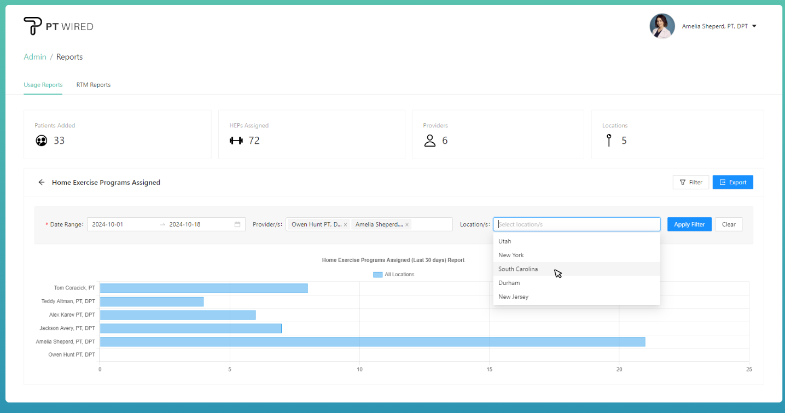Switch to the RTM Reports tab
The height and width of the screenshot is (413, 785).
(94, 85)
